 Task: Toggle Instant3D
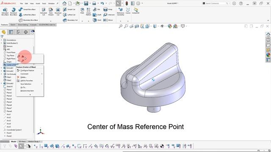(135, 11)
